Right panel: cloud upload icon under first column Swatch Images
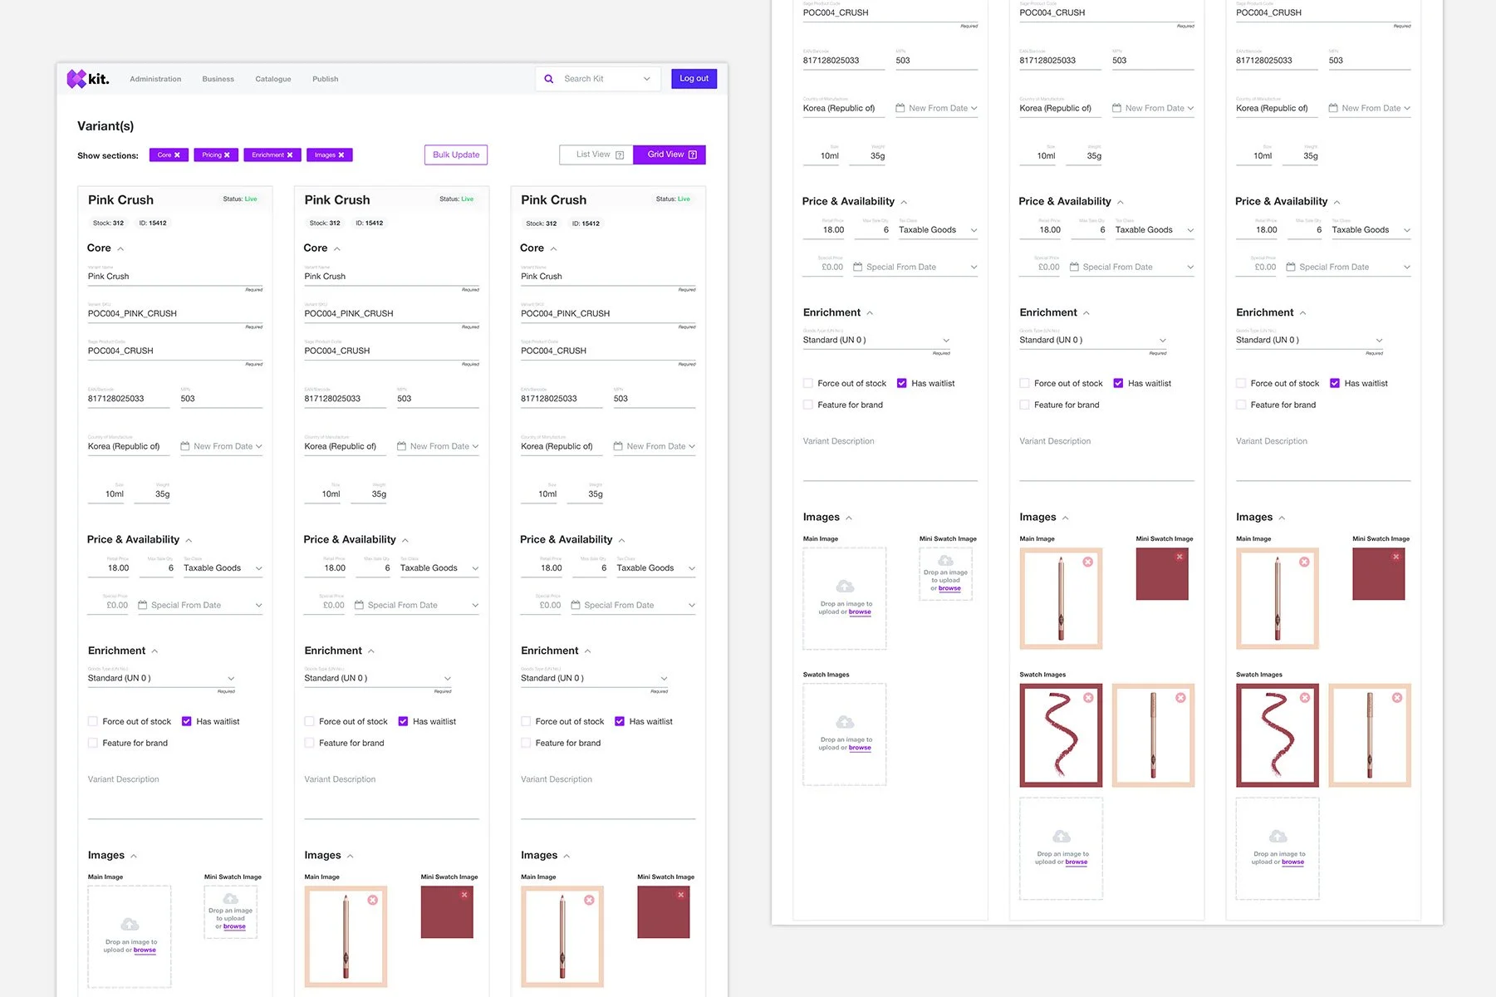 coord(845,722)
